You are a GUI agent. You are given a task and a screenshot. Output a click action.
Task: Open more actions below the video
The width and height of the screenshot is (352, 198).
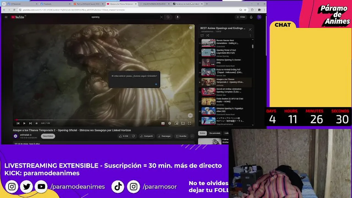click(192, 136)
